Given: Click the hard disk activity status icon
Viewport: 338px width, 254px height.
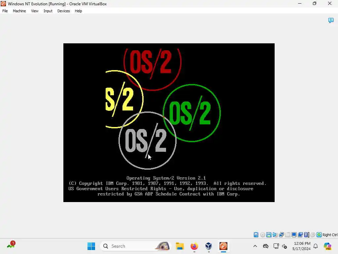Looking at the screenshot, I should (256, 234).
